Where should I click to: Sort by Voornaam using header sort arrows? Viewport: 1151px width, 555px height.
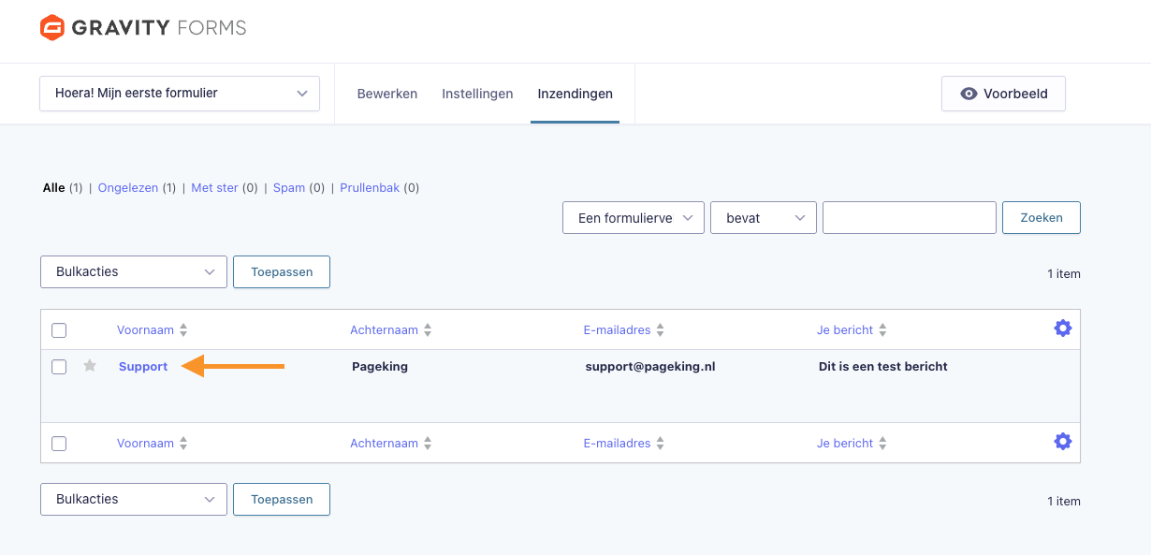pyautogui.click(x=183, y=330)
